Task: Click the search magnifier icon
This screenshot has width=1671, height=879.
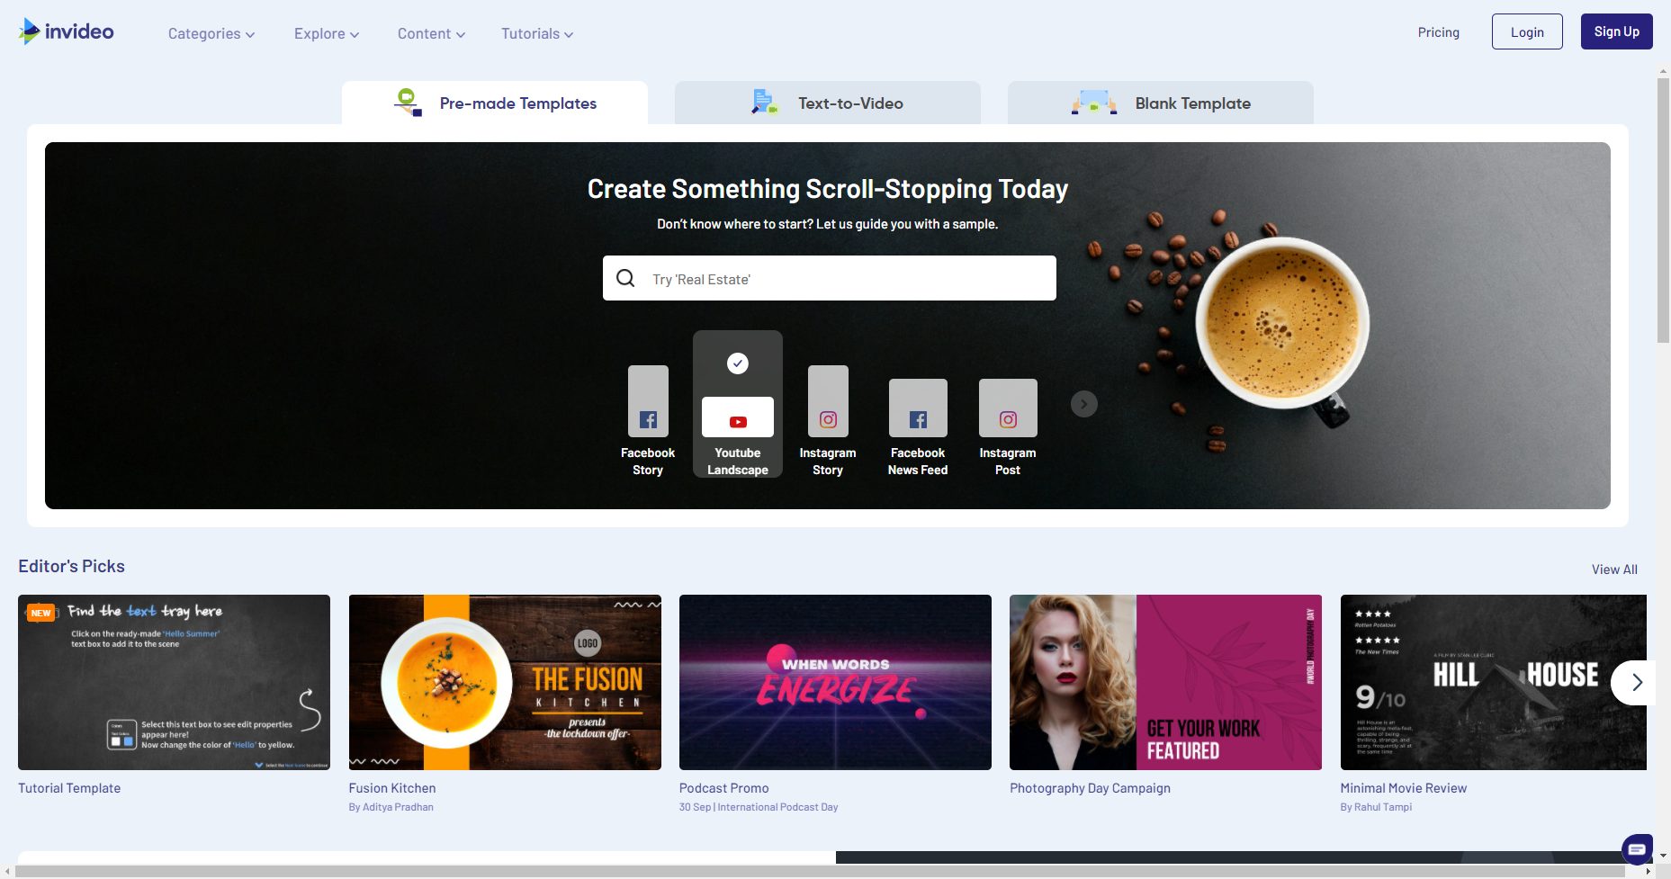Action: [x=625, y=278]
